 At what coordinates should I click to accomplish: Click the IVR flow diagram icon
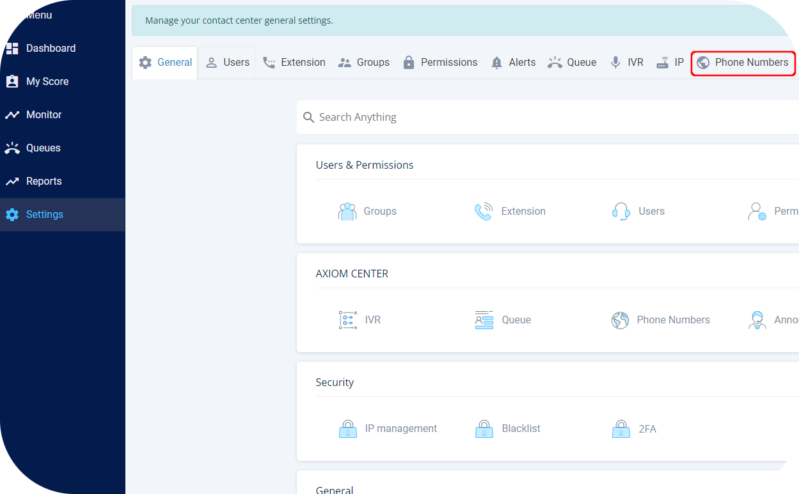(347, 320)
